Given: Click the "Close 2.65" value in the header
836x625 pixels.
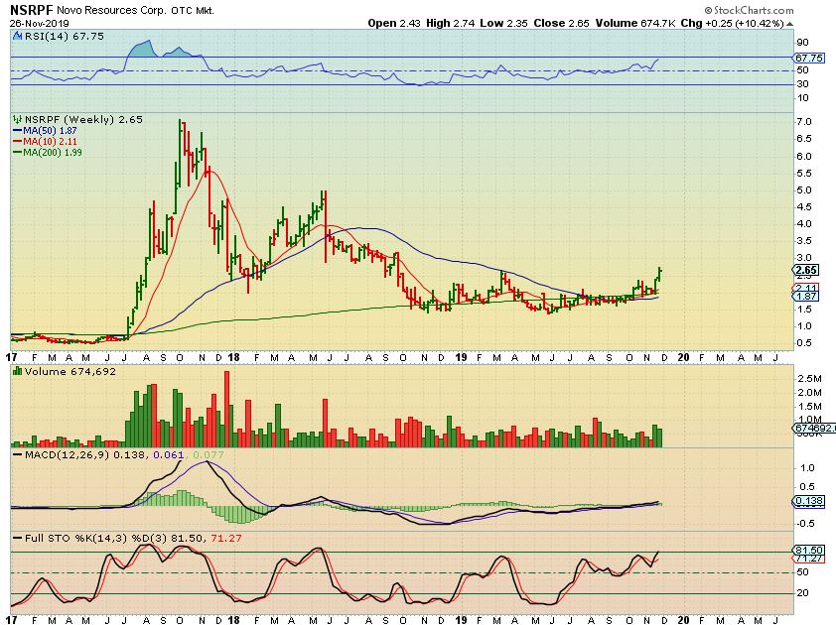Looking at the screenshot, I should pyautogui.click(x=562, y=24).
